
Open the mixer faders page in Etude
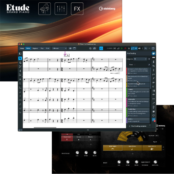[61, 9]
